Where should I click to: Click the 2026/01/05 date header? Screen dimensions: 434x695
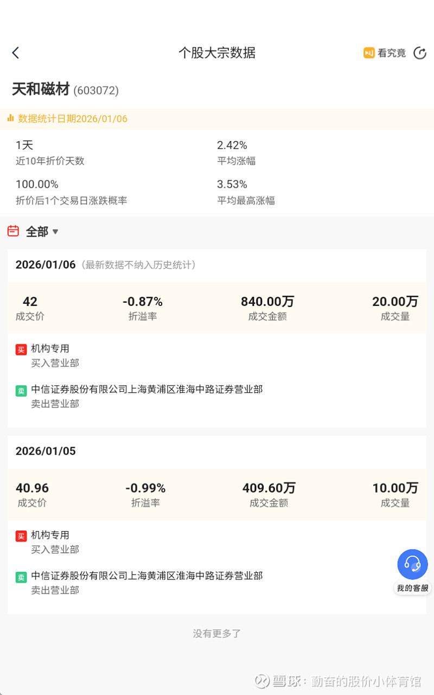coord(46,451)
